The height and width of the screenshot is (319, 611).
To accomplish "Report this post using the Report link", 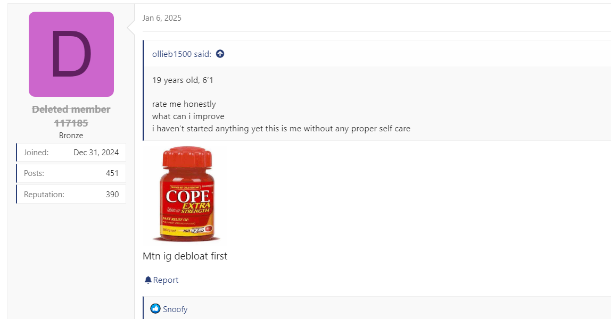I will (161, 280).
